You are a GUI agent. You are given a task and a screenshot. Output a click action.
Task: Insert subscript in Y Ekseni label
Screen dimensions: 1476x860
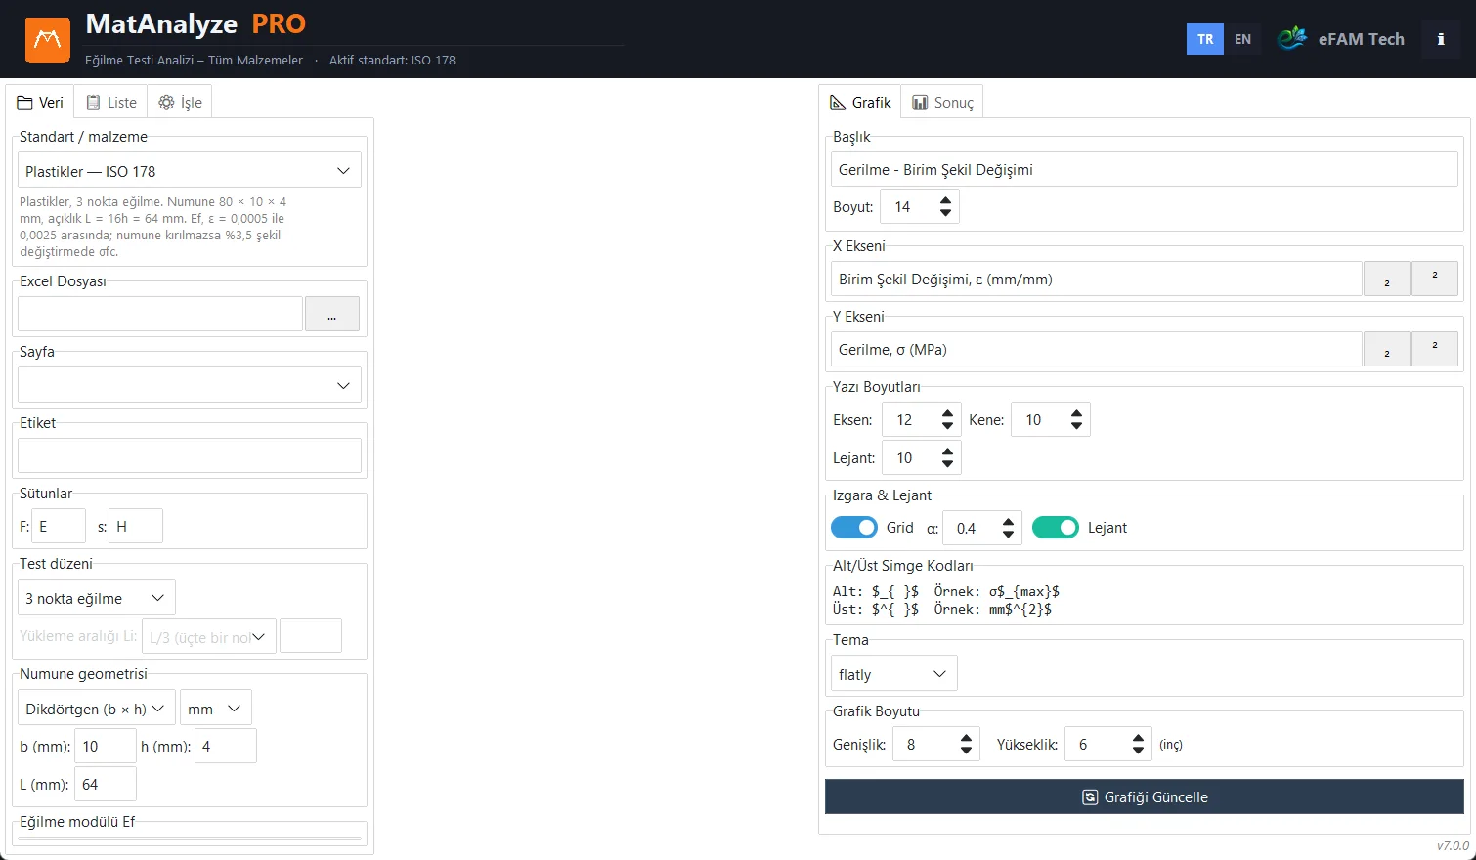click(1386, 350)
